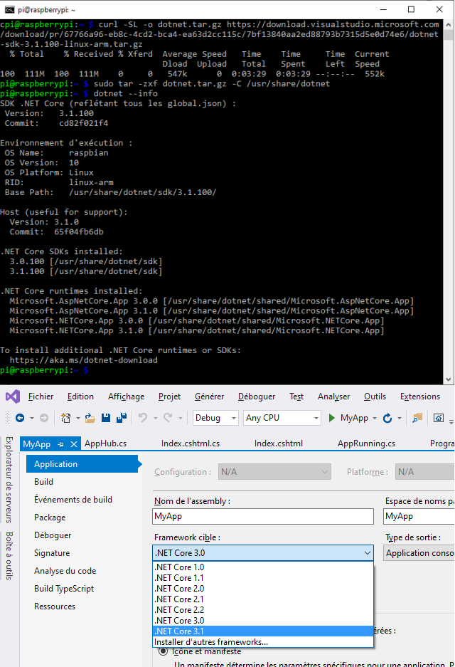Choose .NET Core 1.1 from framework list
Image resolution: width=455 pixels, height=667 pixels.
(263, 578)
